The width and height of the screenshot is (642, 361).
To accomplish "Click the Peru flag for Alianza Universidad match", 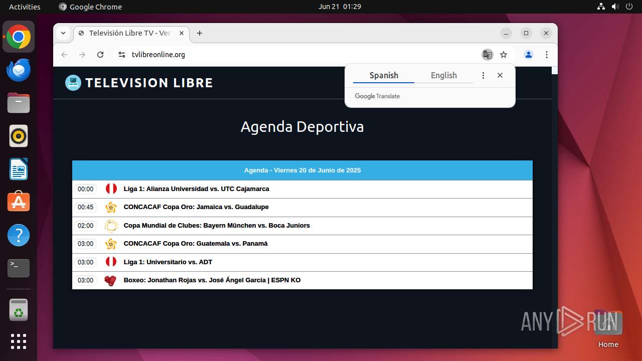I will pos(111,189).
